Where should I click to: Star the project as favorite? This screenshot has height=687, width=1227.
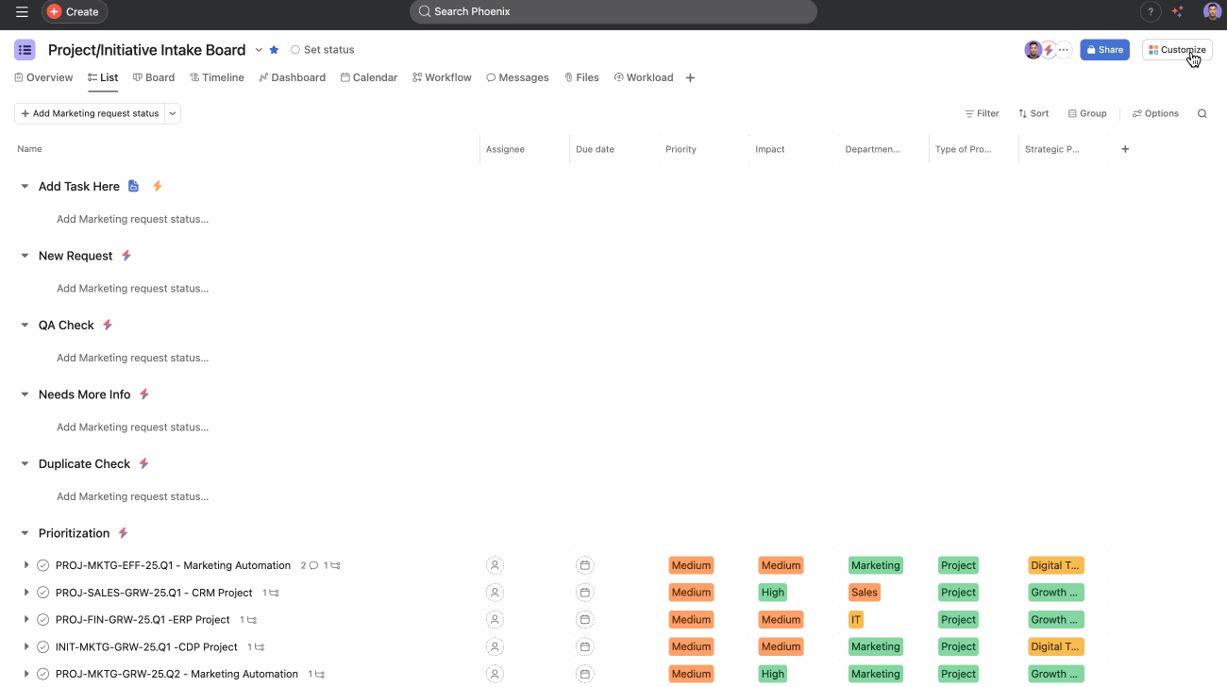click(x=274, y=50)
